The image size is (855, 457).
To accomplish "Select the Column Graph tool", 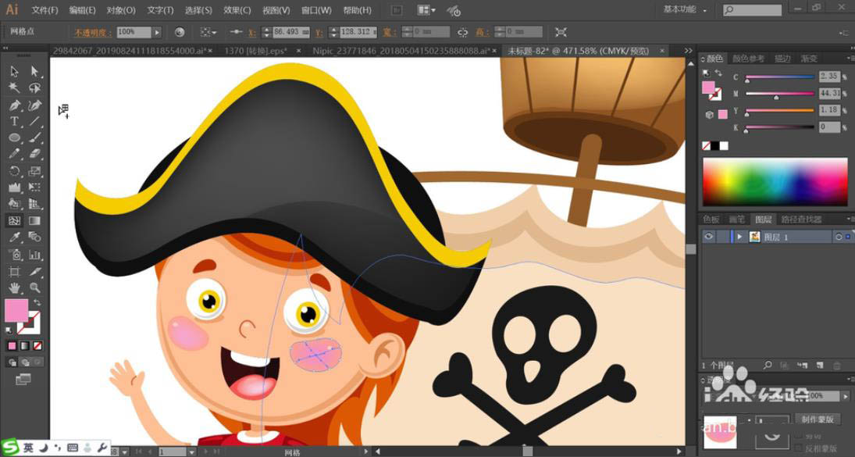I will 34,255.
